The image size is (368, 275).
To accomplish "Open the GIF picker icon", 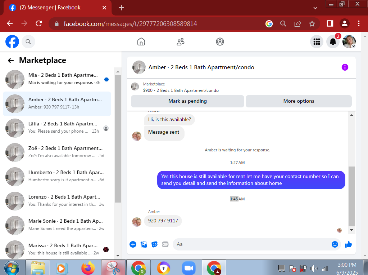I will pyautogui.click(x=165, y=244).
